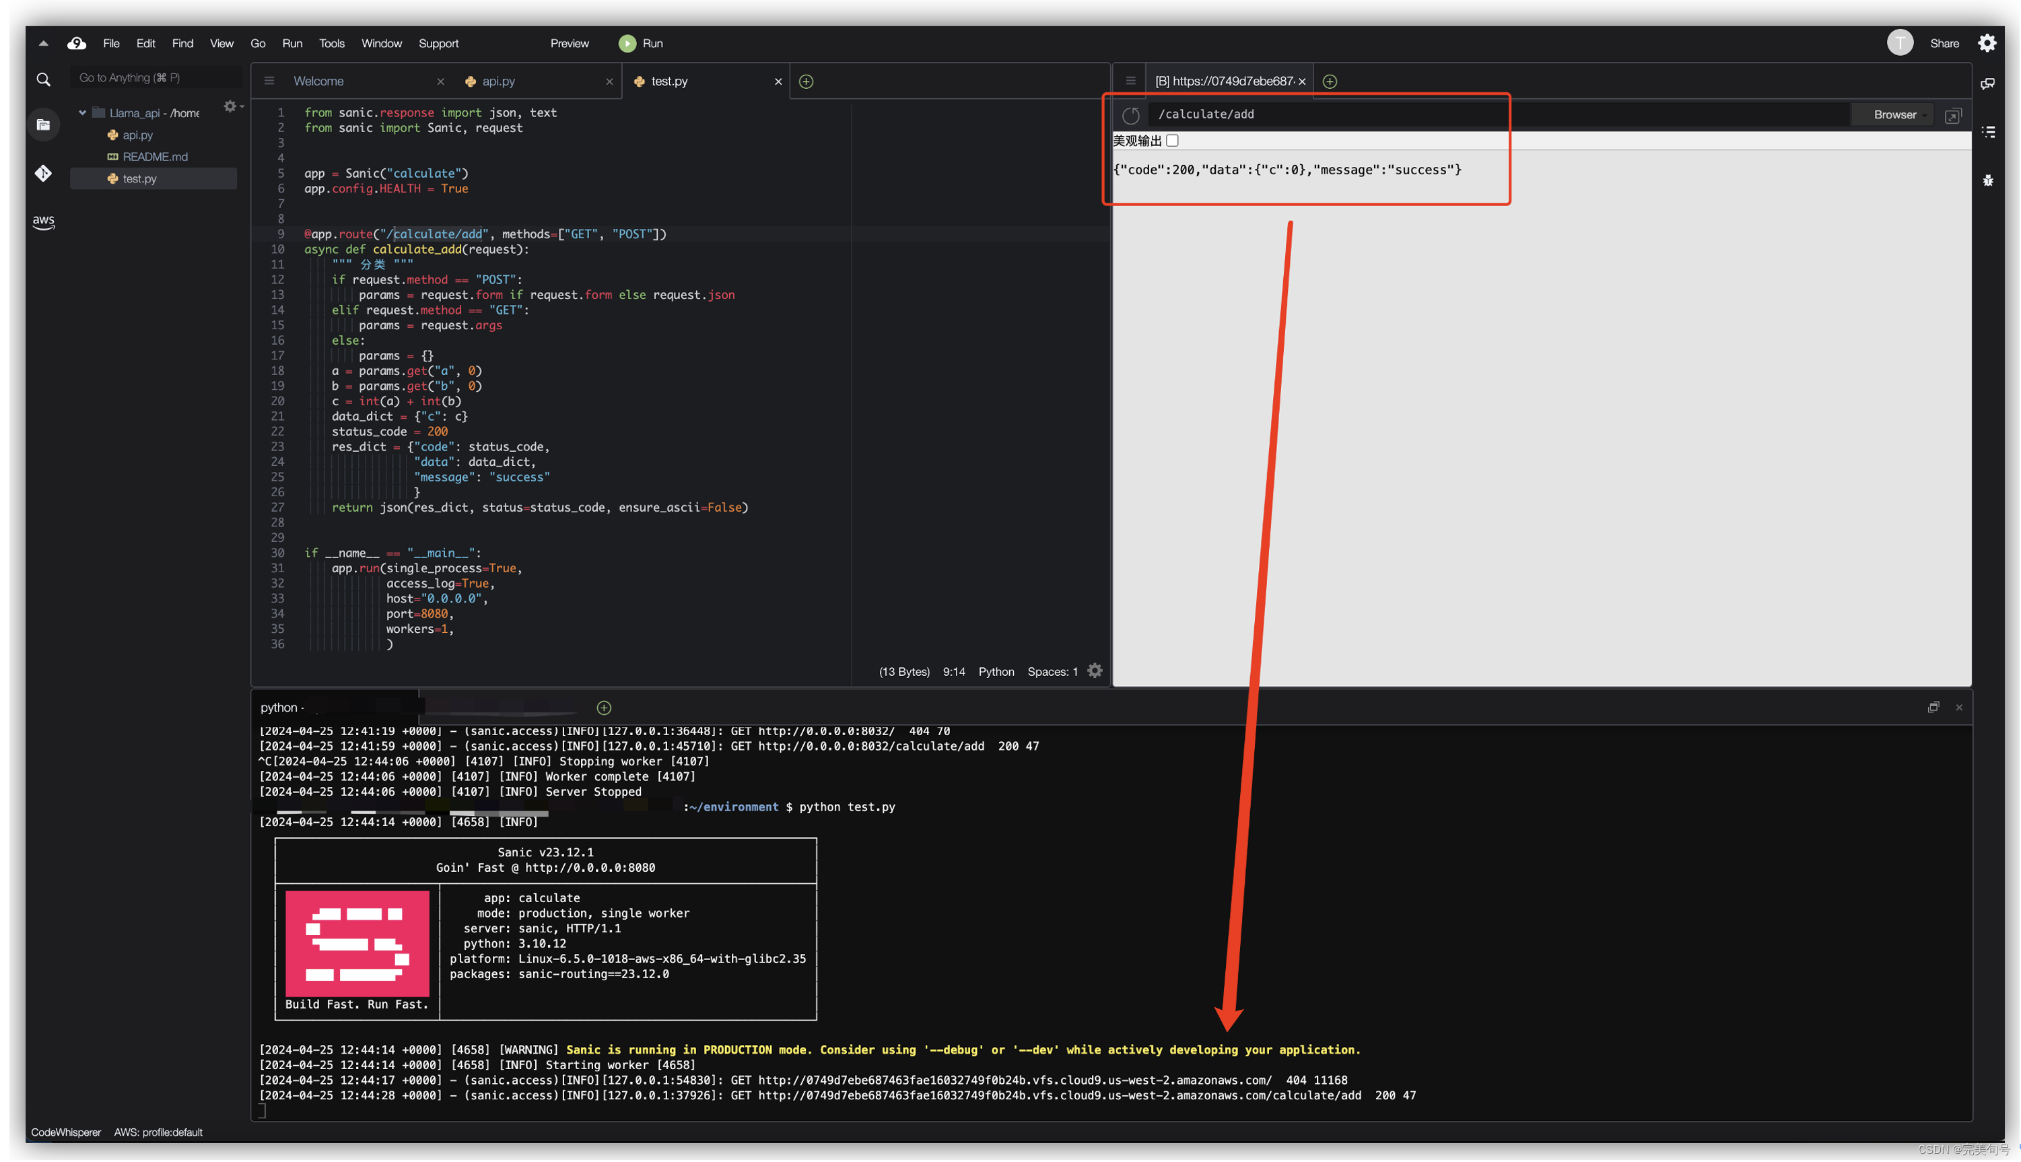Select test.py in the file tree
This screenshot has width=2021, height=1162.
(x=139, y=179)
